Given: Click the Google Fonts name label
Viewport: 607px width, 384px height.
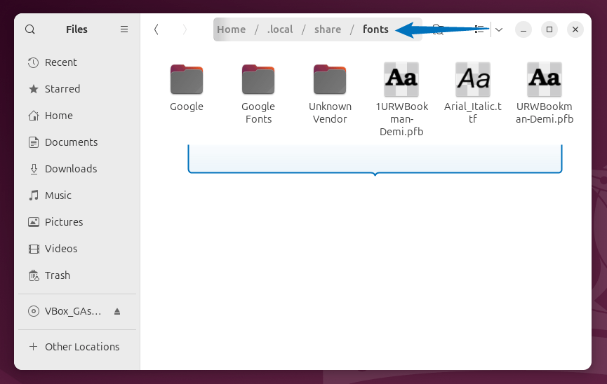Looking at the screenshot, I should (x=258, y=113).
